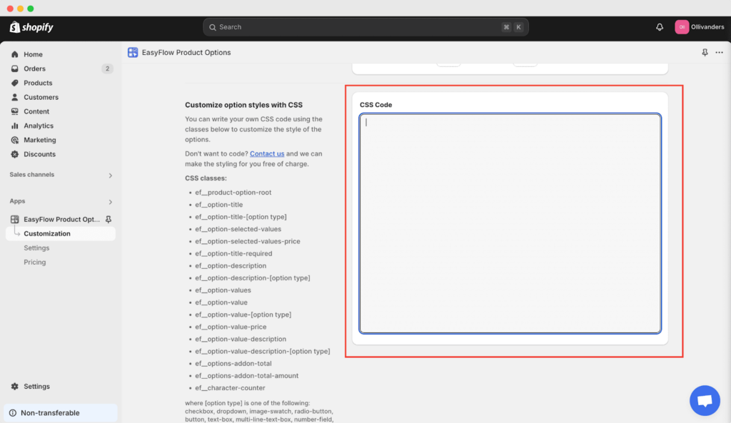Open Orders in the sidebar
The width and height of the screenshot is (731, 423).
[34, 68]
